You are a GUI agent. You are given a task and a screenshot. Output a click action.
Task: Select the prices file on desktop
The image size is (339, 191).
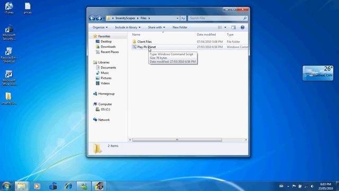tap(28, 8)
